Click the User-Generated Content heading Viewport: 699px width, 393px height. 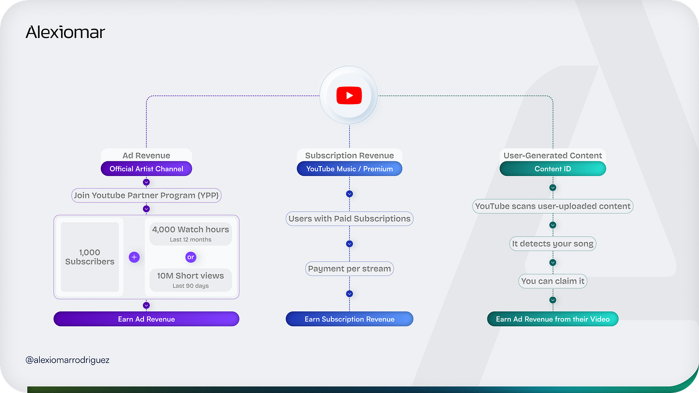tap(553, 155)
